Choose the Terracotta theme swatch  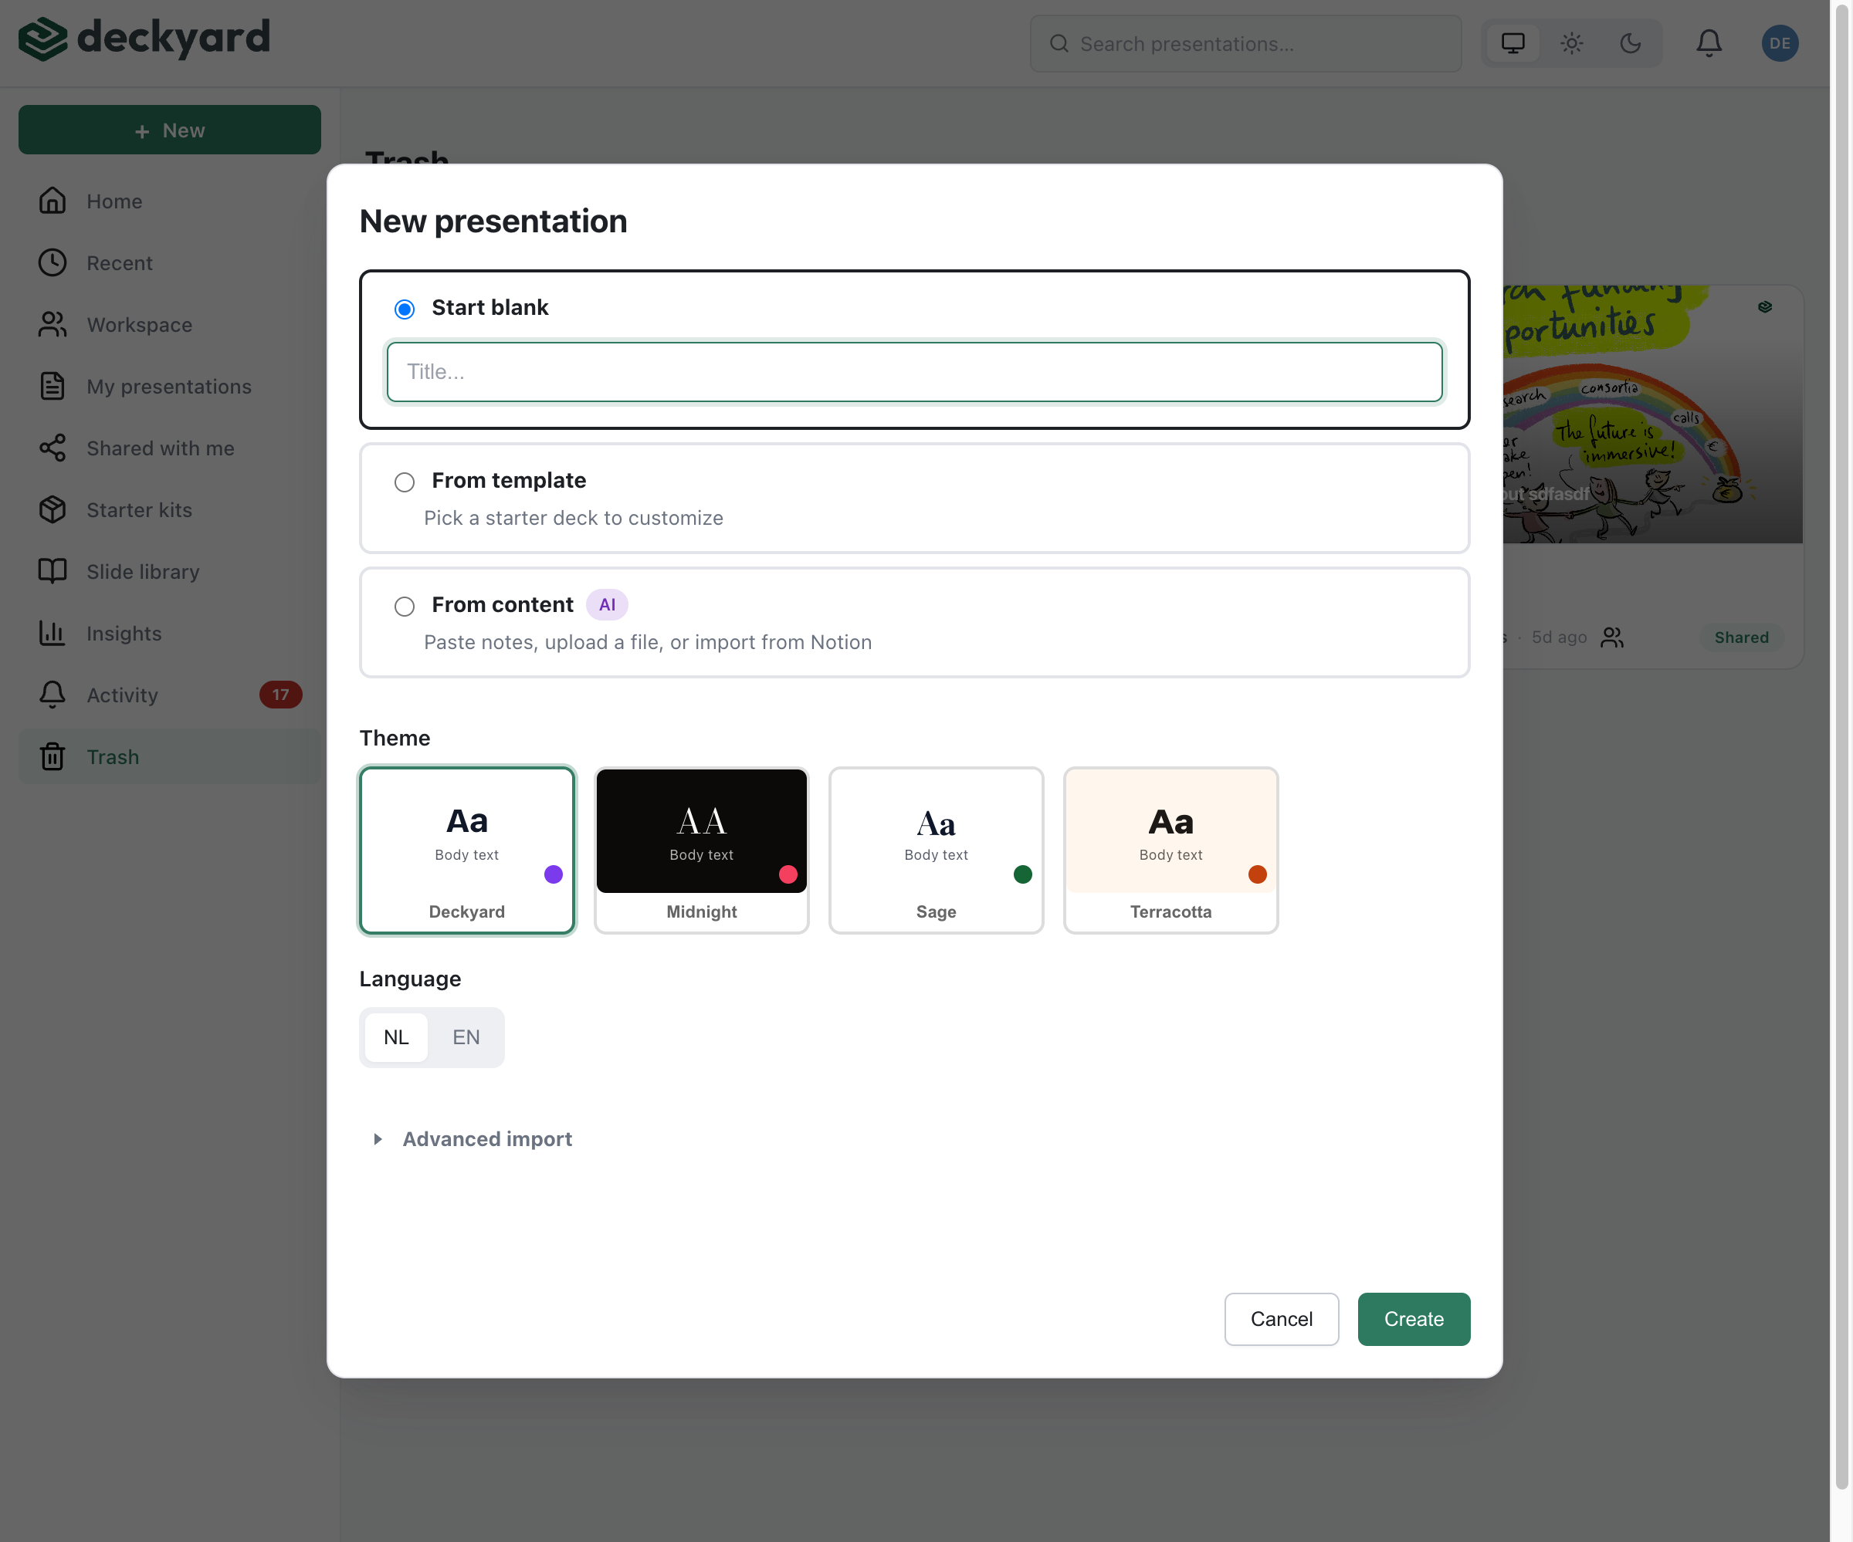(1171, 850)
